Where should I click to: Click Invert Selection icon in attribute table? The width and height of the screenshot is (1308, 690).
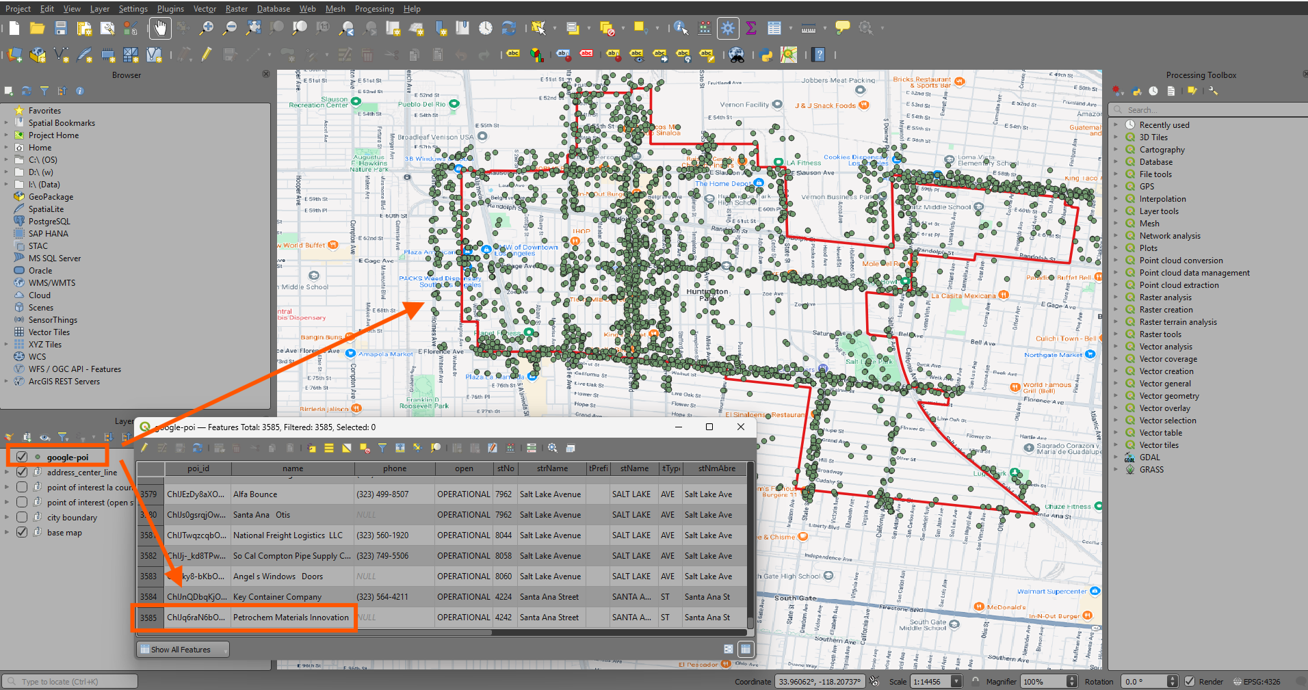[x=347, y=448]
